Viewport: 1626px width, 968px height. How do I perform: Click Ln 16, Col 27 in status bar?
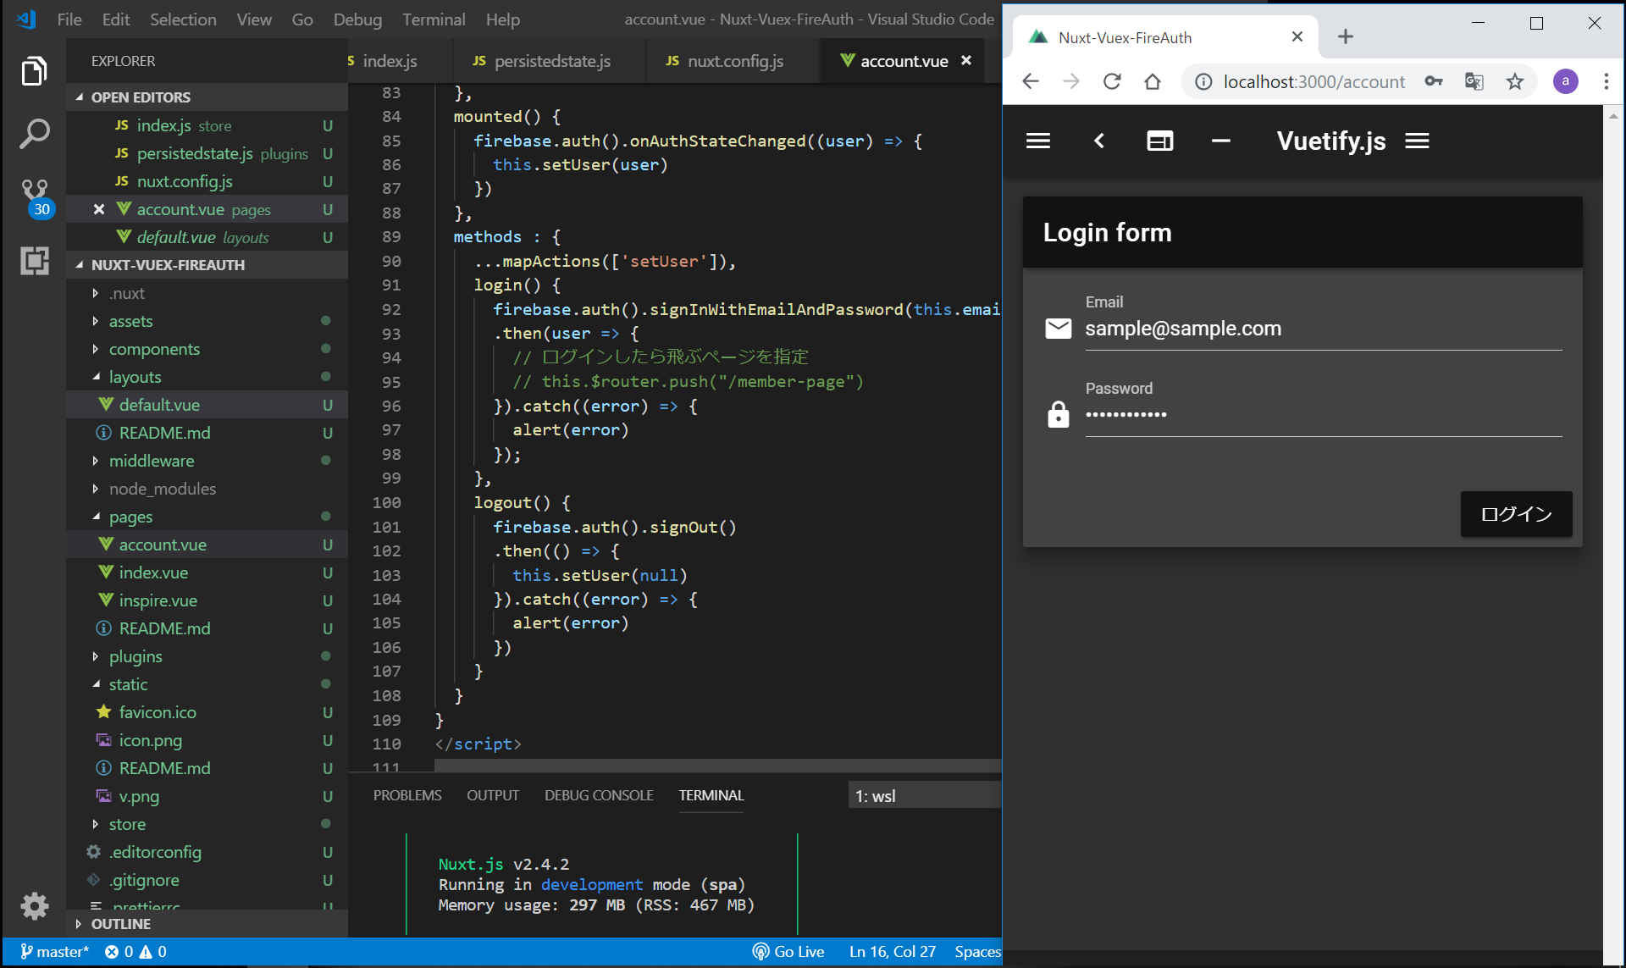pyautogui.click(x=893, y=952)
